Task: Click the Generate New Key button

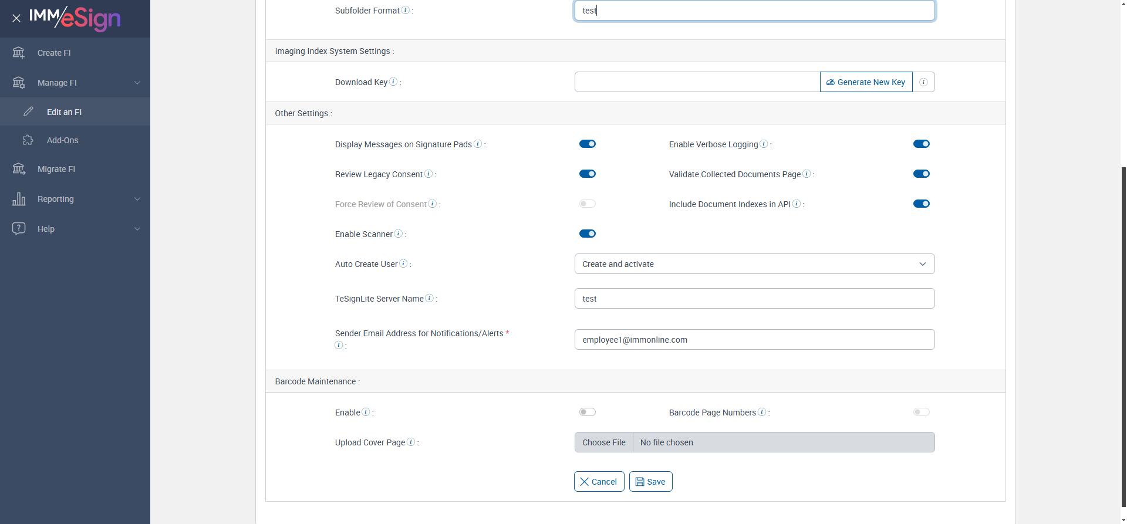Action: 866,82
